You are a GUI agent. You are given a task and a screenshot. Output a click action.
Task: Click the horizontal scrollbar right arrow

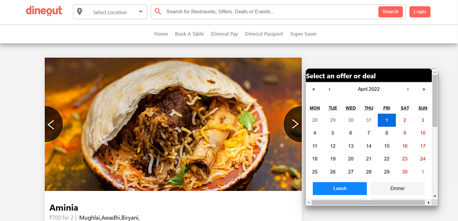pyautogui.click(x=429, y=203)
